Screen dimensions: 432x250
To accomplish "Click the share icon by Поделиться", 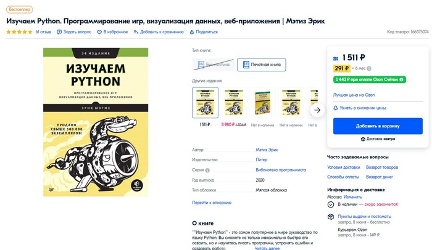I will [192, 32].
